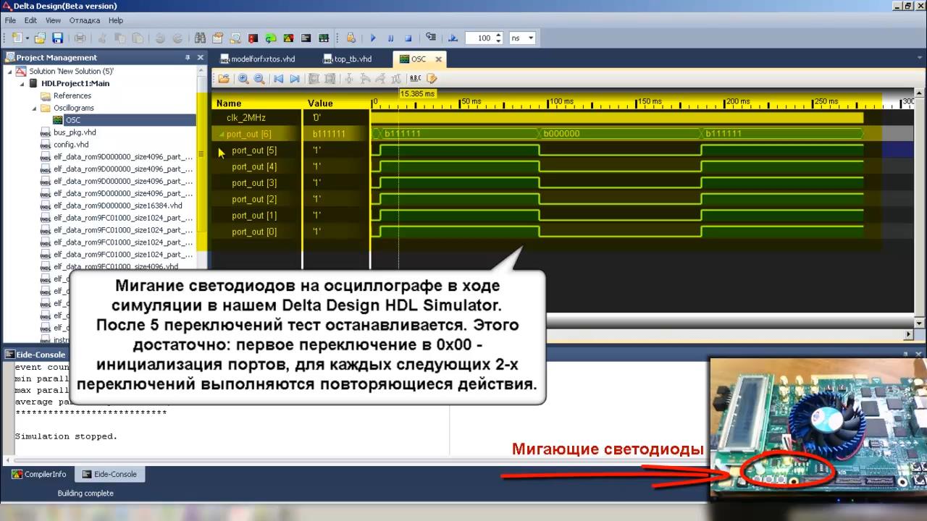Click the 15.385 ms cursor marker
Image resolution: width=927 pixels, height=521 pixels.
(x=417, y=94)
